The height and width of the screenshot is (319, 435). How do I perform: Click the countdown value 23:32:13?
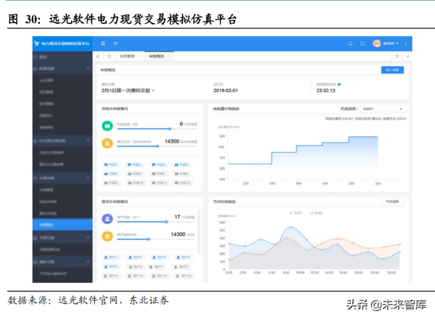click(x=326, y=91)
